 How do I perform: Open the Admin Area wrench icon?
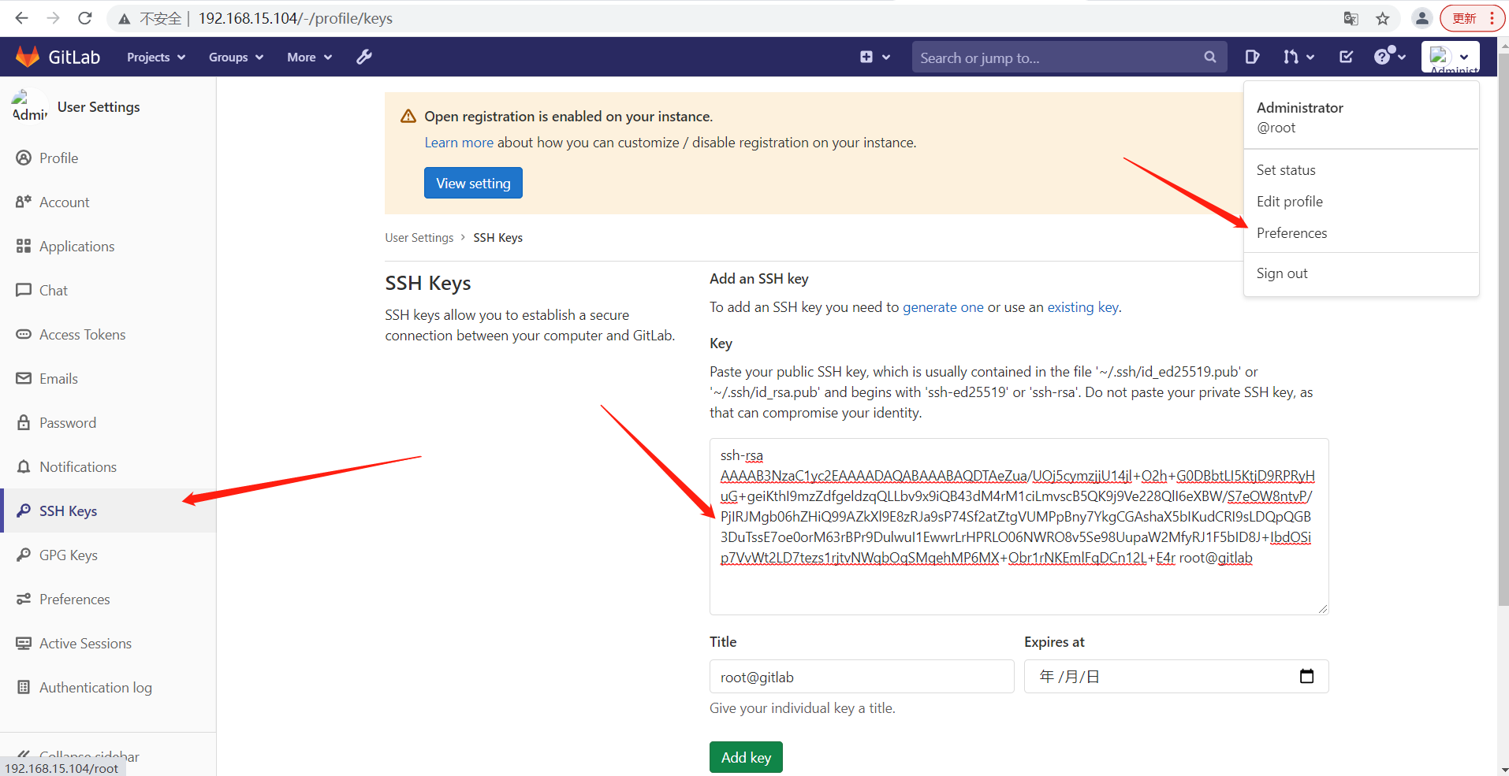click(x=363, y=57)
